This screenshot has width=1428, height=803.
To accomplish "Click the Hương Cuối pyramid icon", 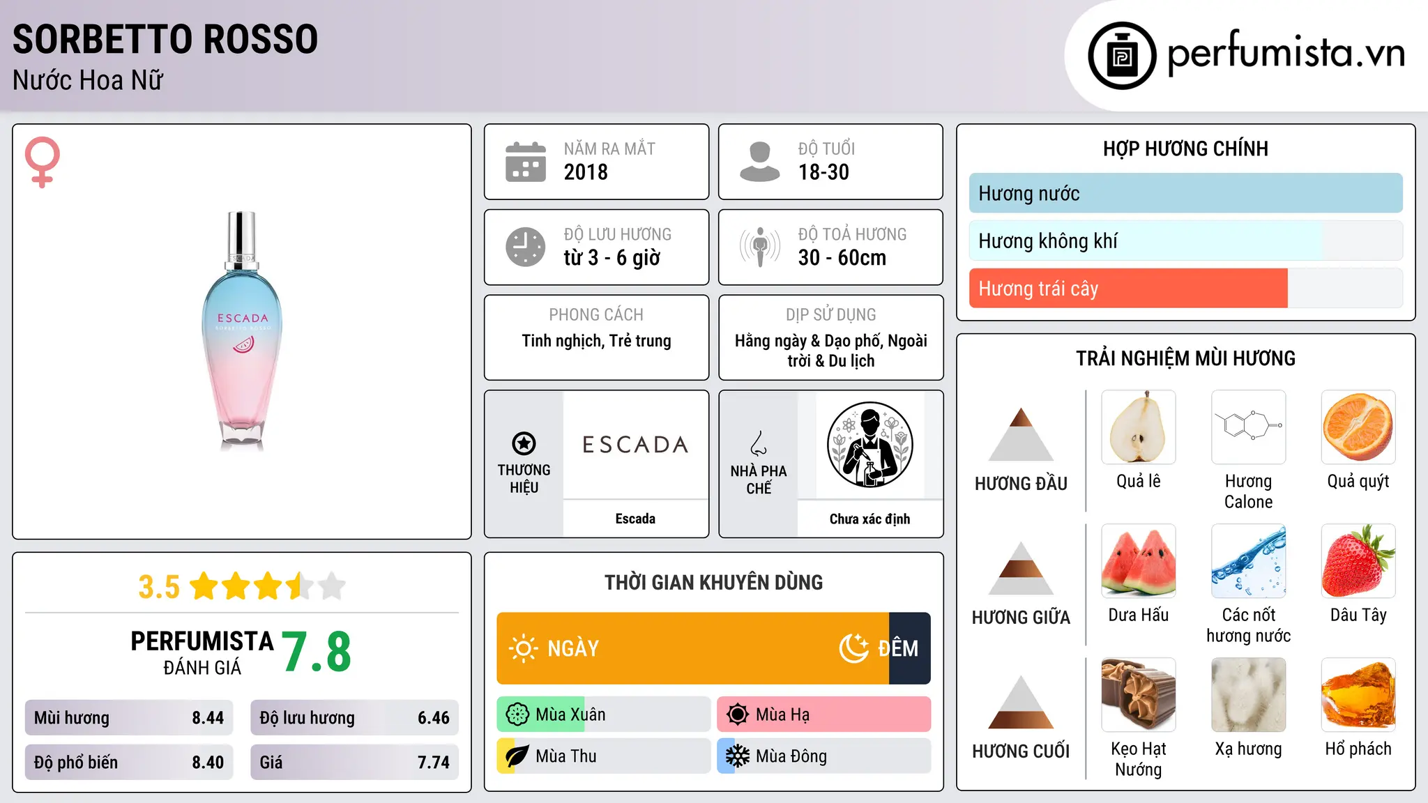I will (x=1021, y=702).
